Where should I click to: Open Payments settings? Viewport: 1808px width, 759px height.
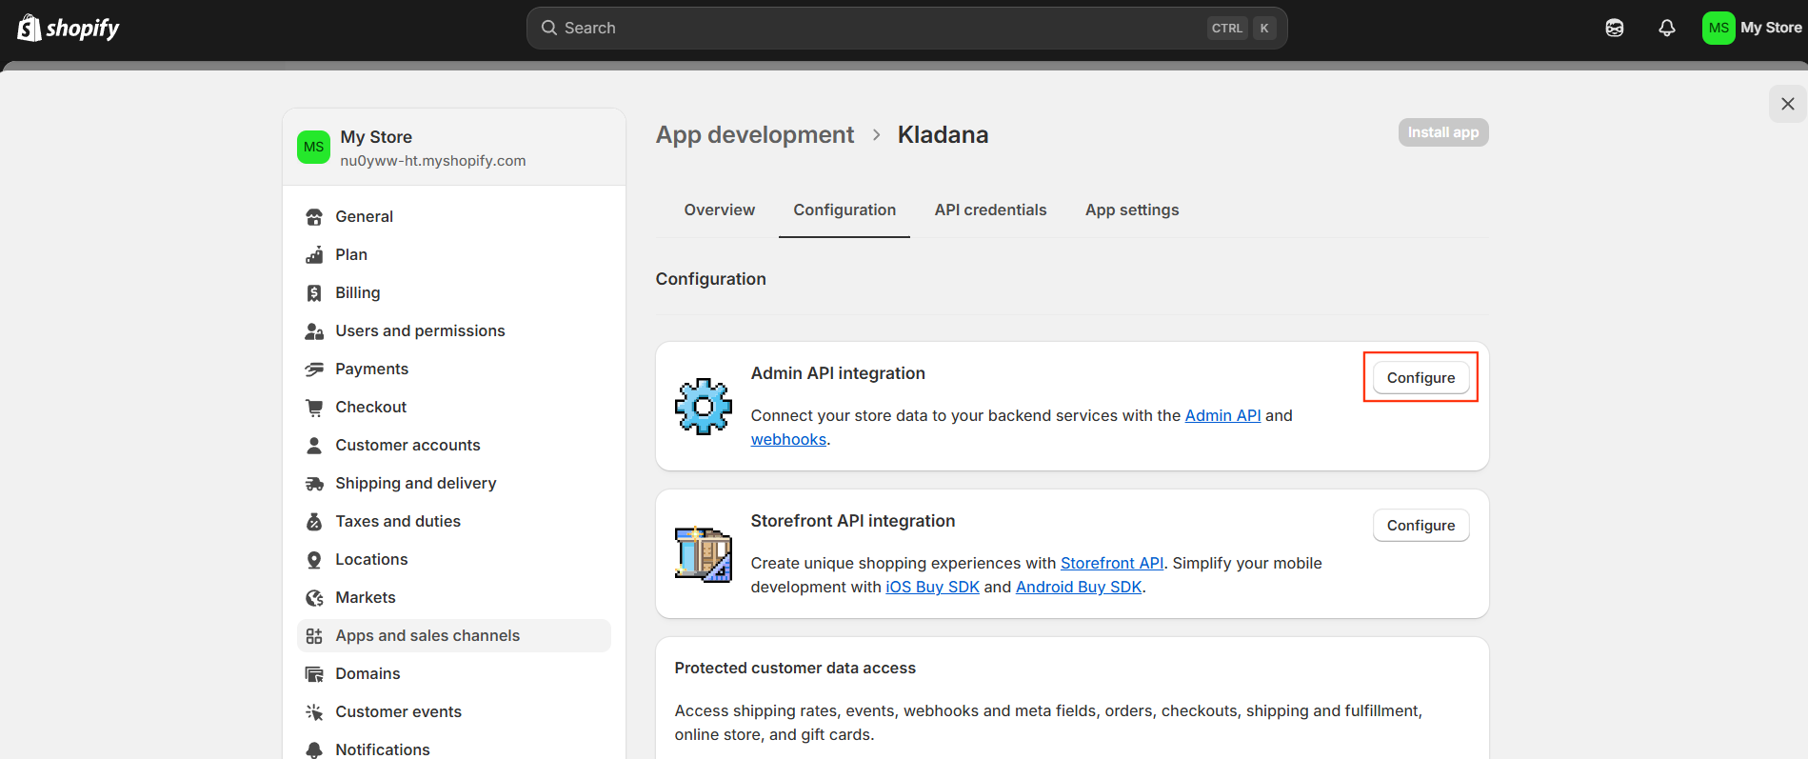point(454,370)
